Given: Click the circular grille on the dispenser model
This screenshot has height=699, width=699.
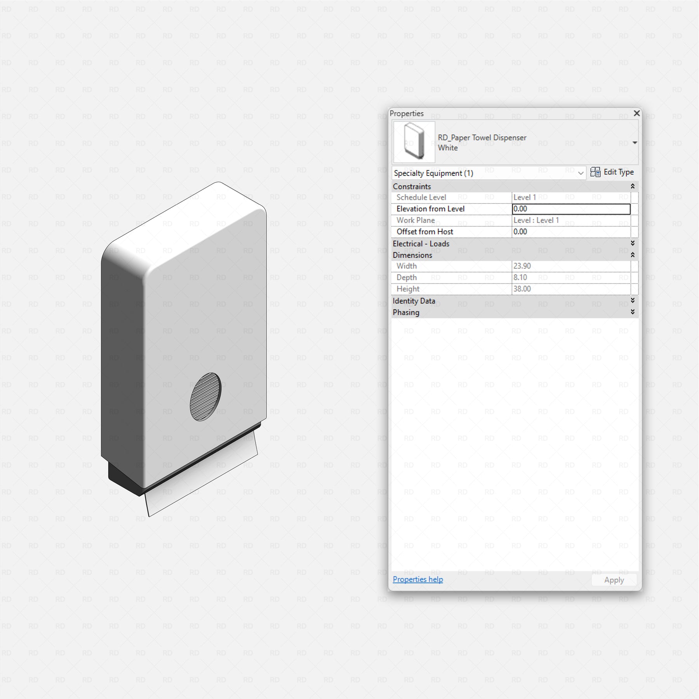Looking at the screenshot, I should point(205,396).
